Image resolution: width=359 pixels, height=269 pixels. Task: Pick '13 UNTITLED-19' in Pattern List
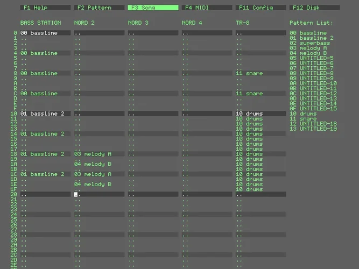313,129
